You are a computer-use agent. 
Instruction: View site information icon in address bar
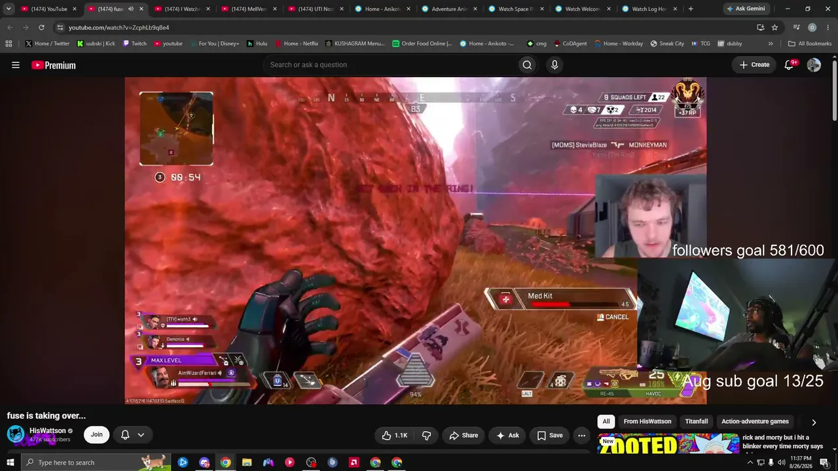pyautogui.click(x=60, y=27)
